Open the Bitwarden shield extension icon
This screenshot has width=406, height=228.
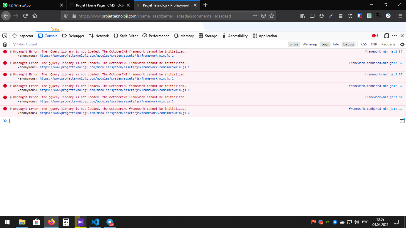360,16
